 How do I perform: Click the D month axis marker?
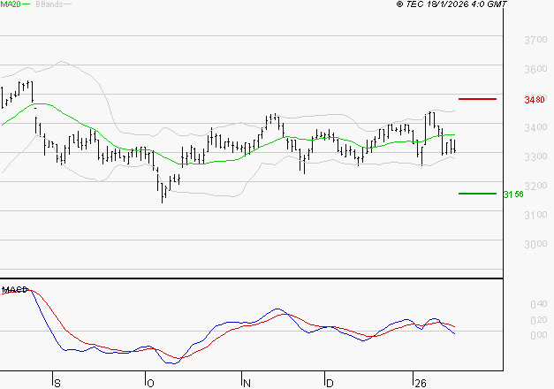330,384
